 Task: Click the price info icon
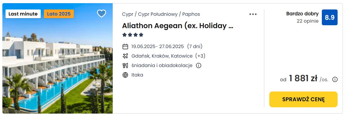(335, 79)
